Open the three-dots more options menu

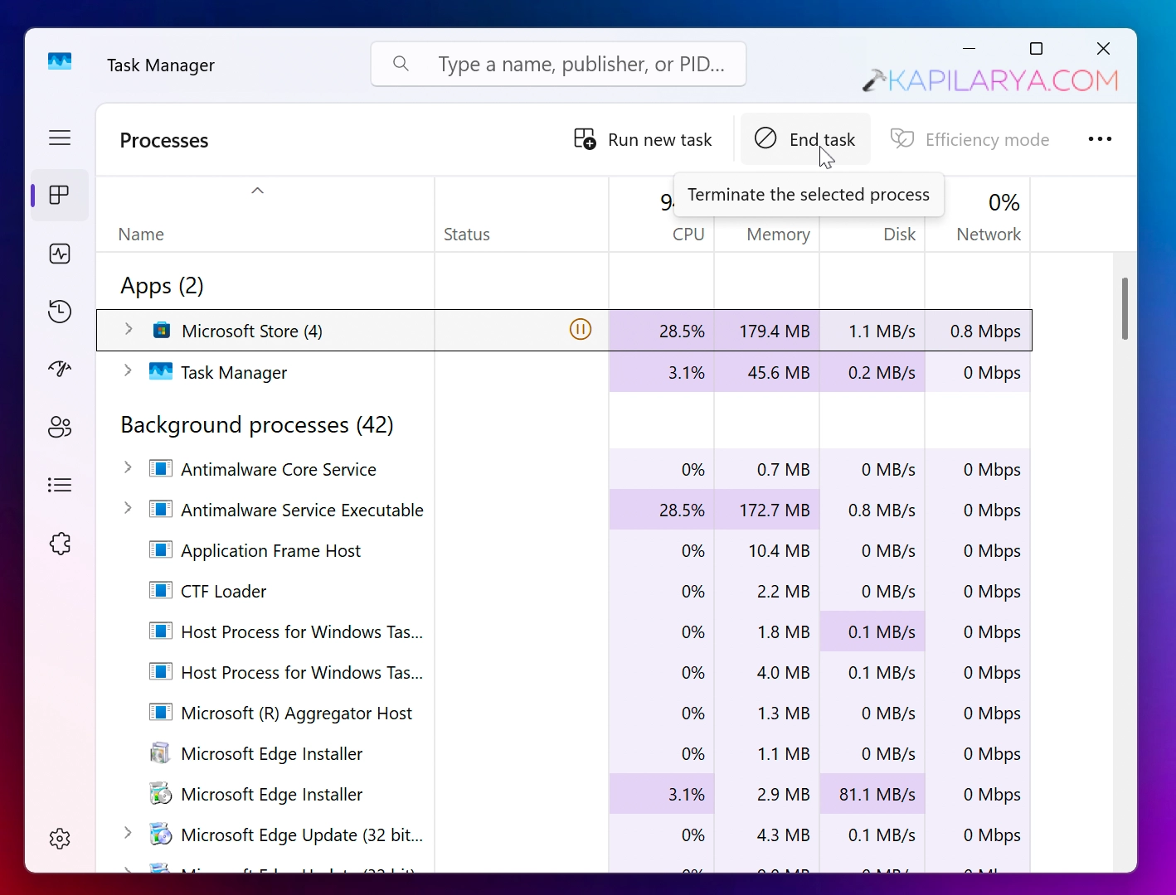tap(1100, 139)
